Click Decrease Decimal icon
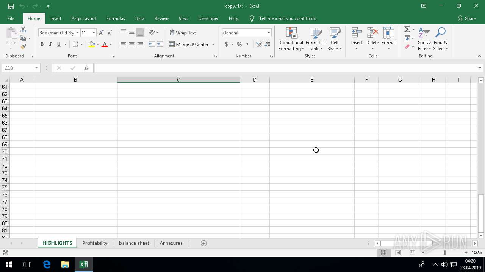Viewport: 485px width, 272px height. 268,44
